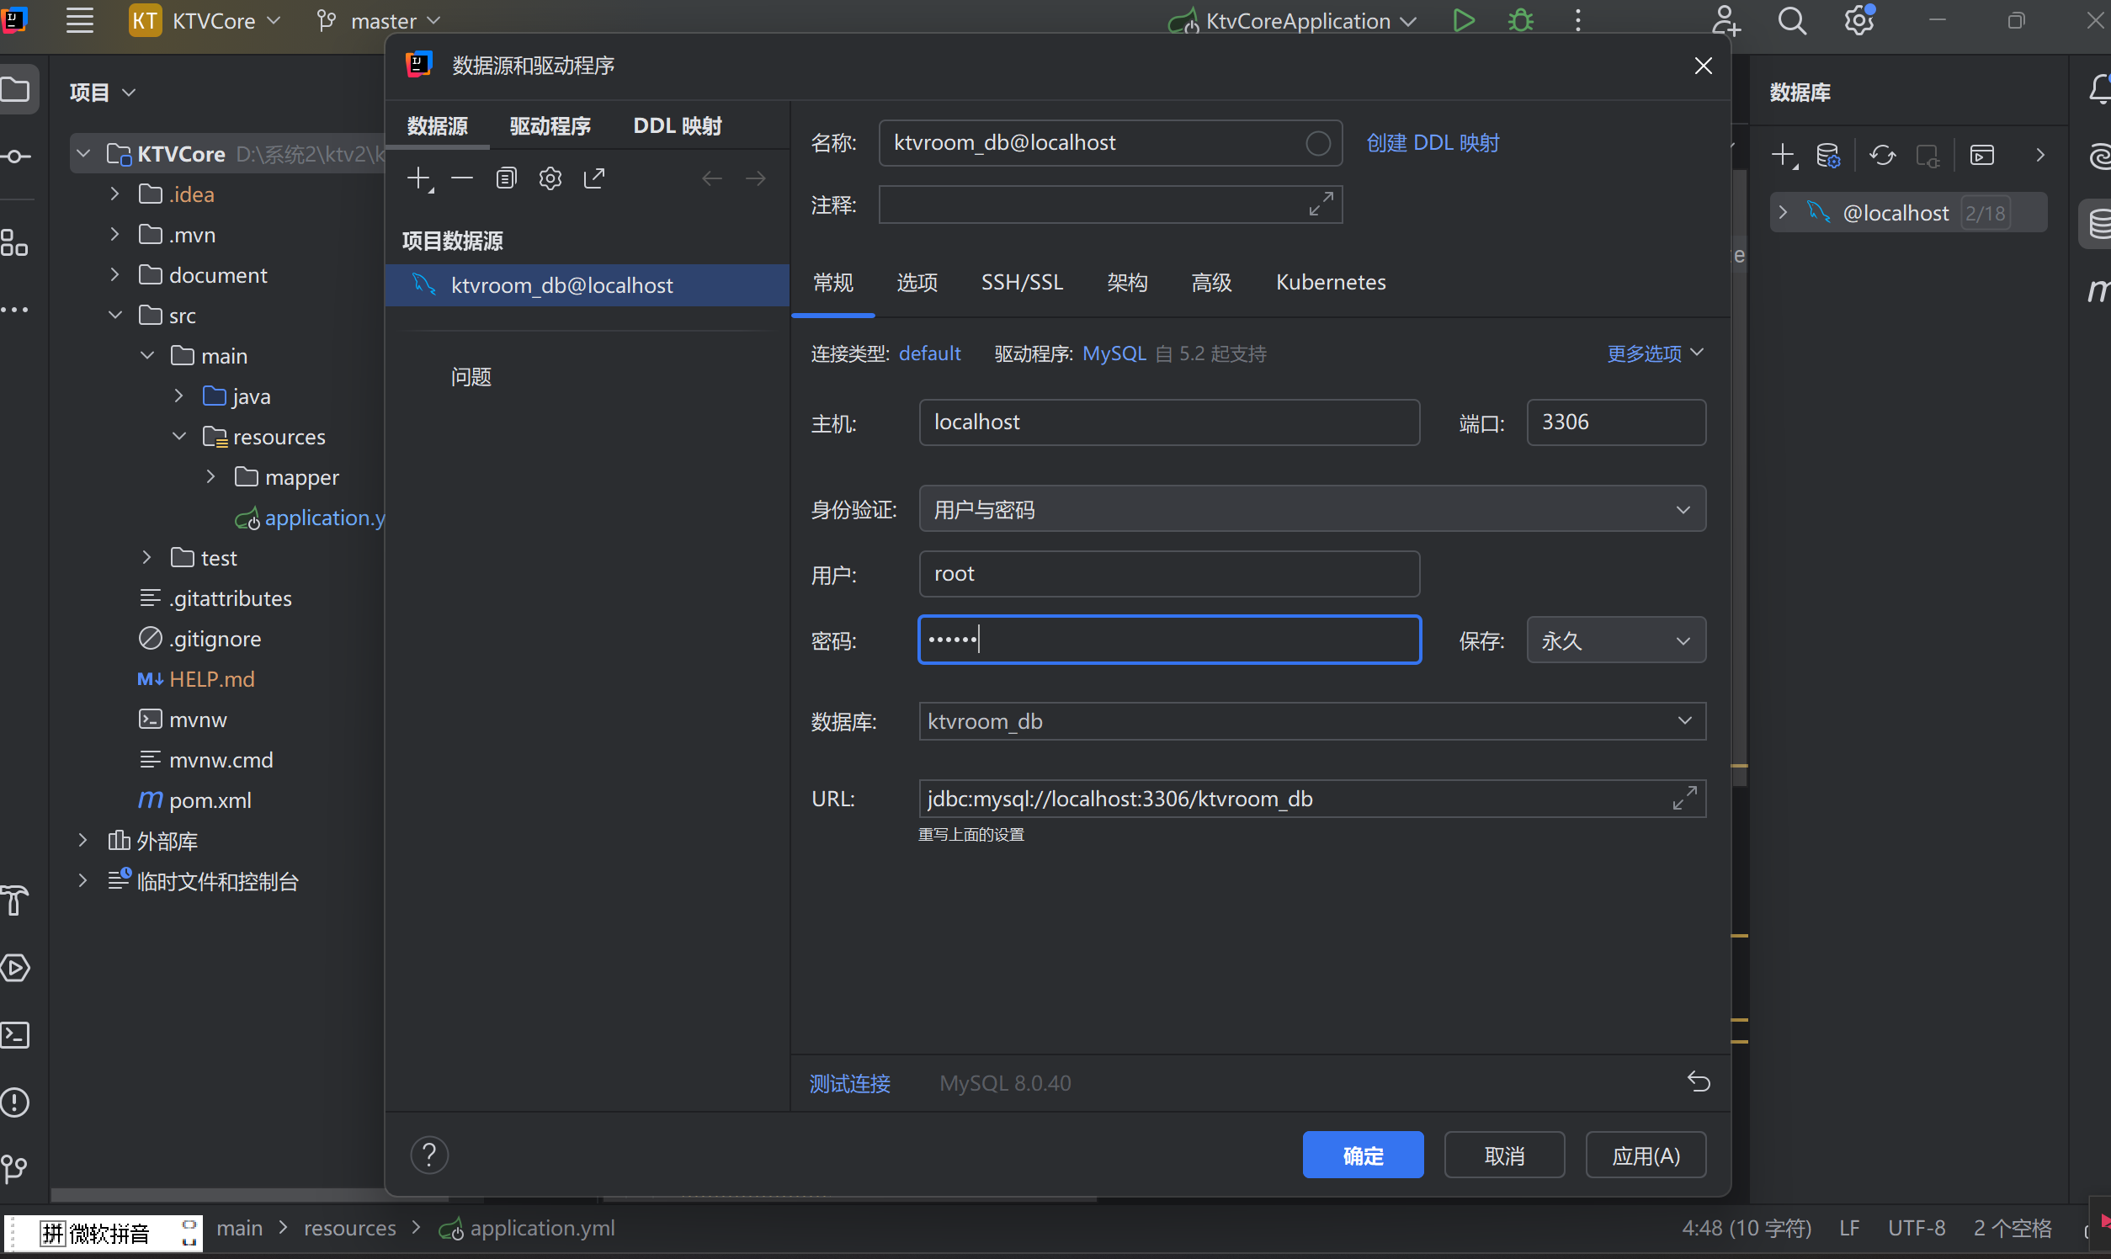The image size is (2111, 1259).
Task: Click the Debug bug icon
Action: [1520, 20]
